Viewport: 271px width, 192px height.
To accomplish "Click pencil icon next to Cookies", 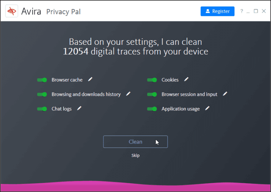I will point(186,79).
